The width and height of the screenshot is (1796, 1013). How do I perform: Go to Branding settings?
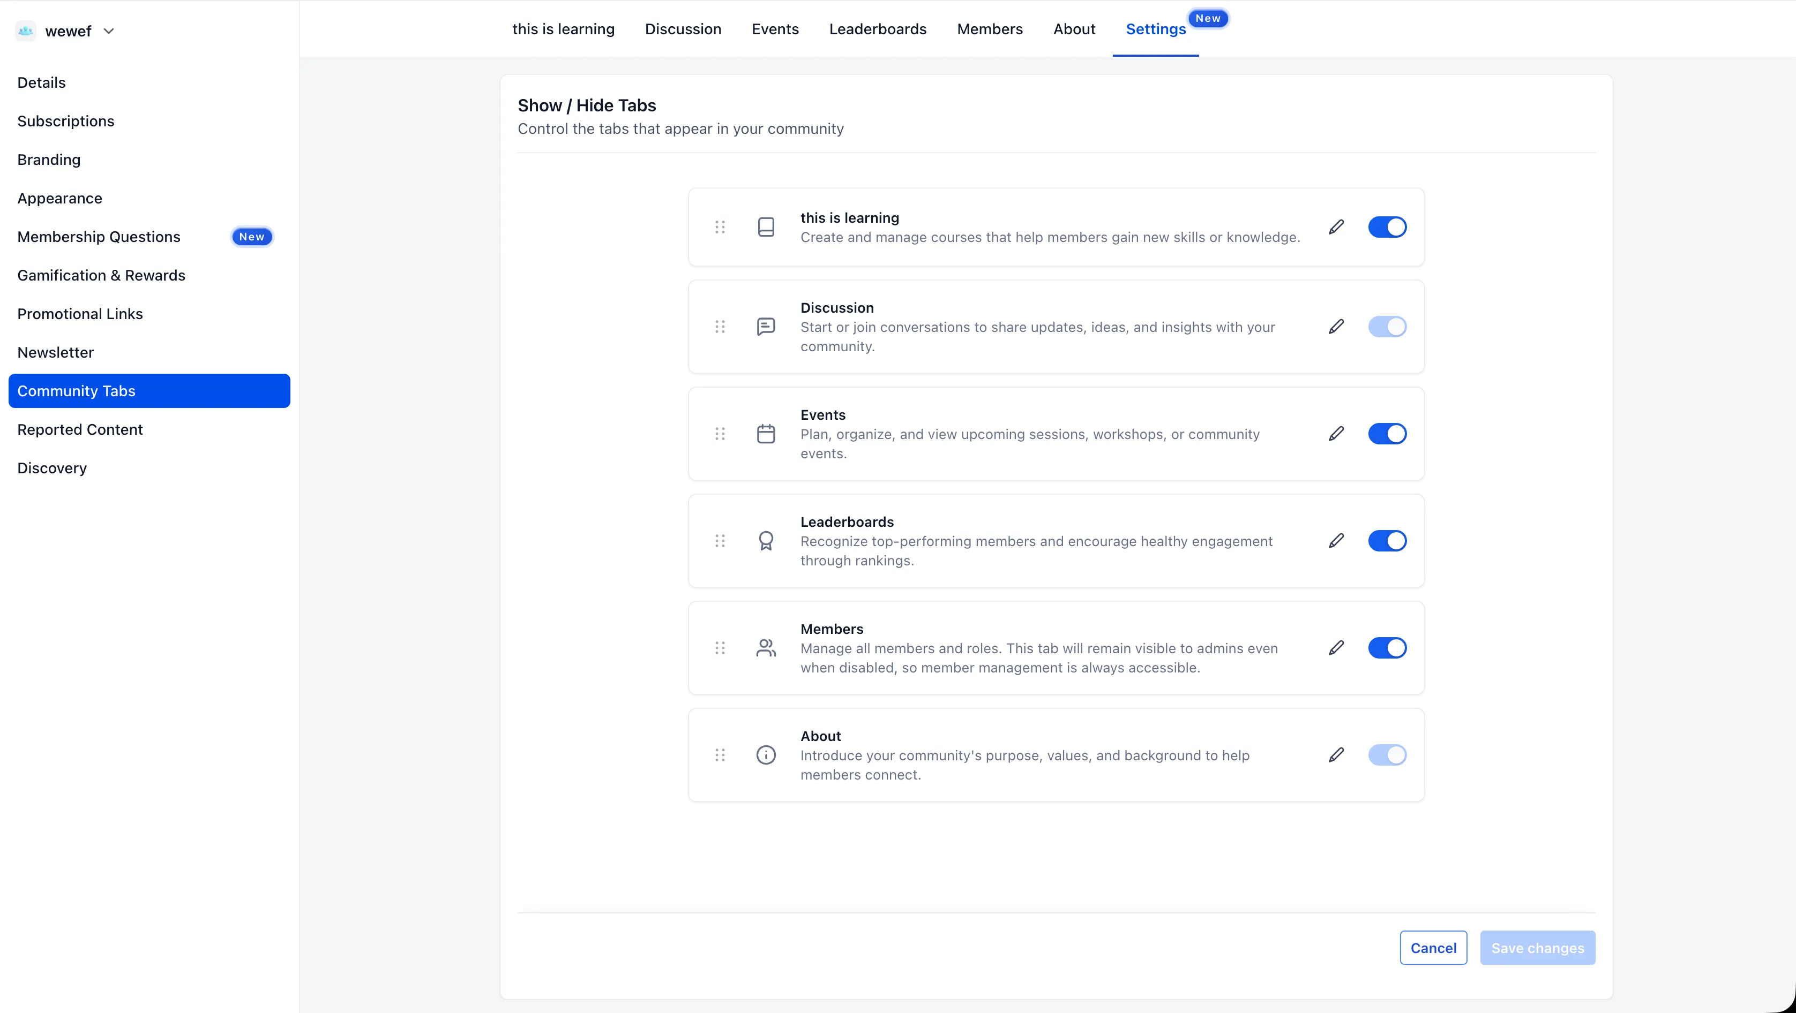[149, 160]
